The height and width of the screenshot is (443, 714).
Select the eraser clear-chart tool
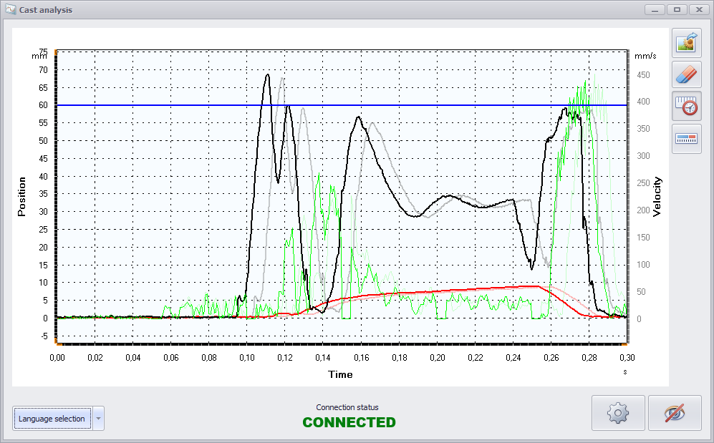[686, 75]
